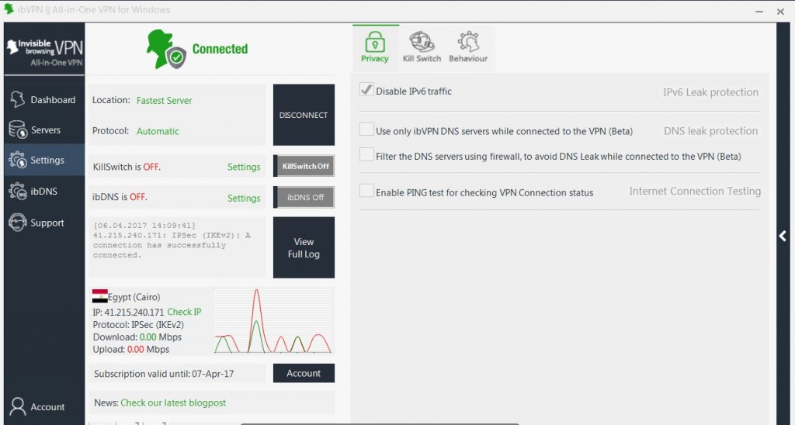Select the Settings sidebar item
795x425 pixels.
(44, 160)
